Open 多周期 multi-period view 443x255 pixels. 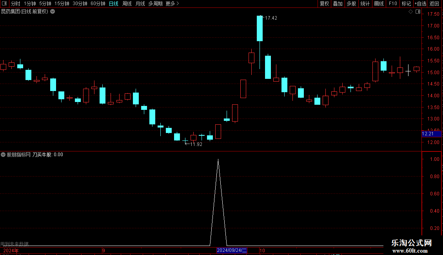(155, 4)
